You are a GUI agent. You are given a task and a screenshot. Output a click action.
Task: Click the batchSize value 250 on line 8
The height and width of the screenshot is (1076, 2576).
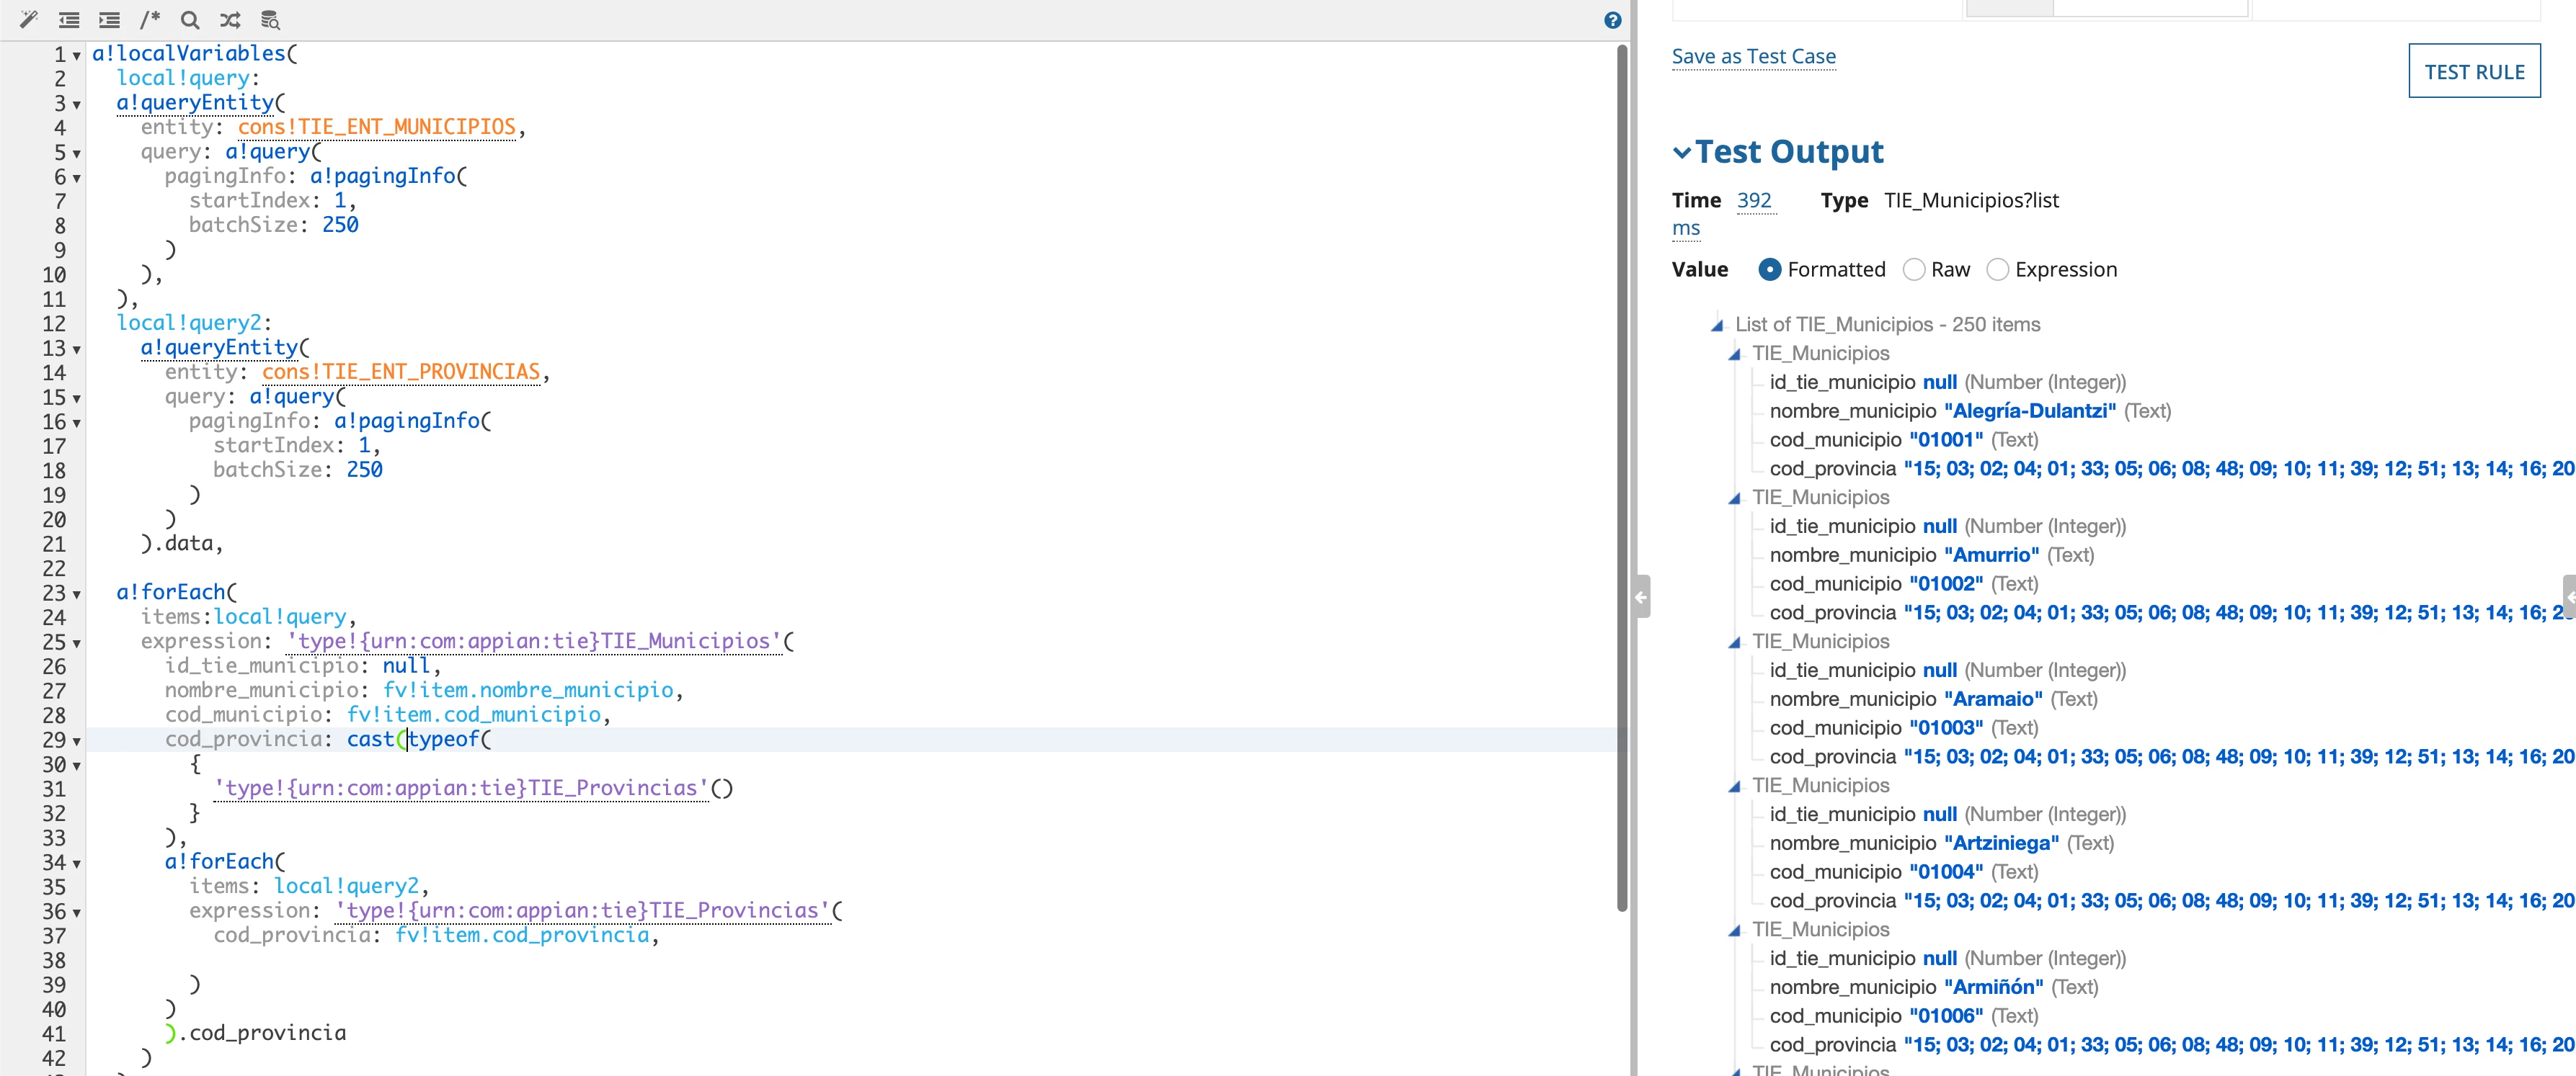coord(340,225)
